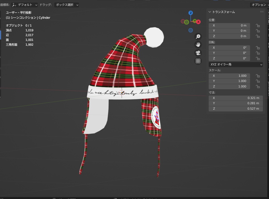
Task: Click the シーンコレクション | Cylinder text
Action: [x=30, y=18]
